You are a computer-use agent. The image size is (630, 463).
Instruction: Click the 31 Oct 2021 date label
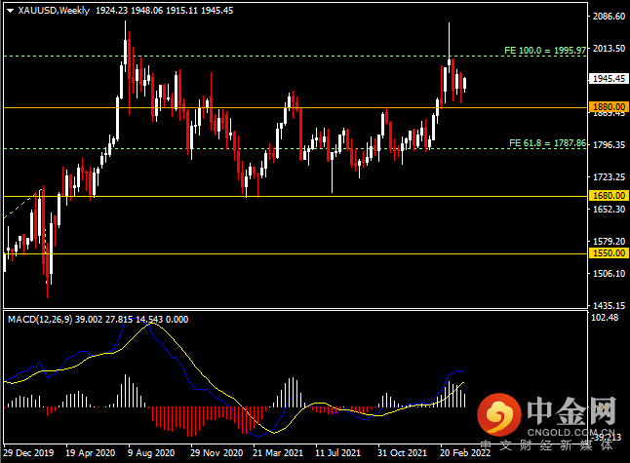[x=402, y=453]
